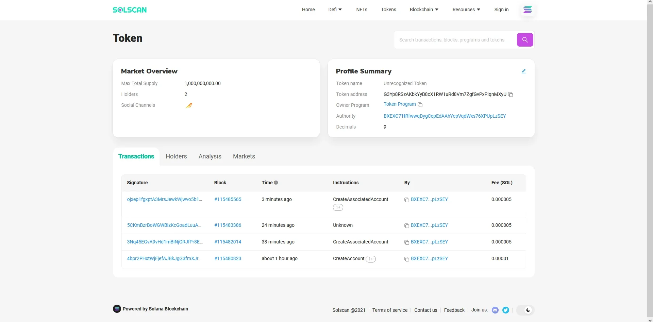Open block #115482014
Image resolution: width=653 pixels, height=322 pixels.
coord(228,242)
